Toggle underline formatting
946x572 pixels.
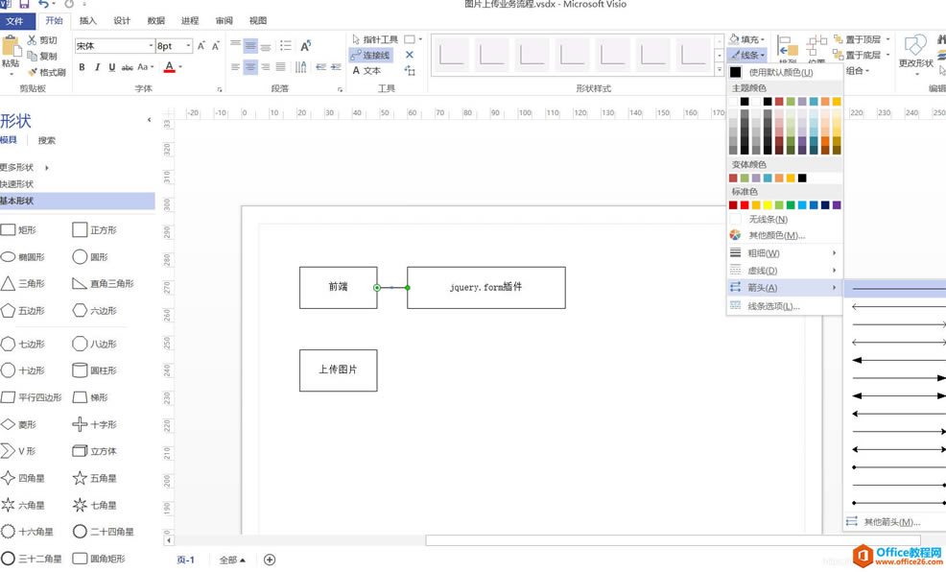114,67
